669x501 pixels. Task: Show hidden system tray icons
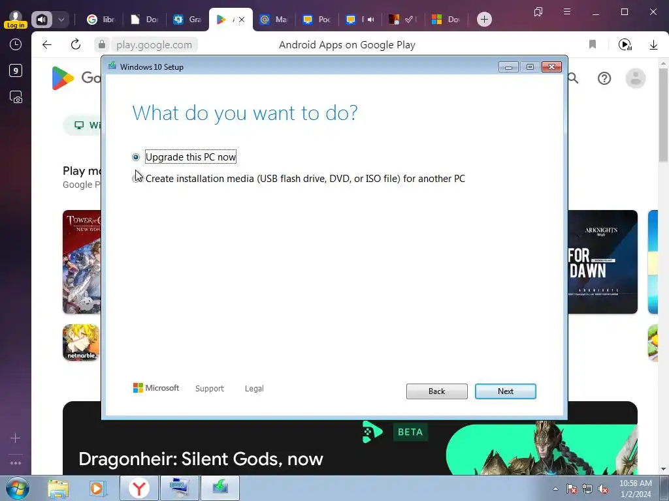555,489
